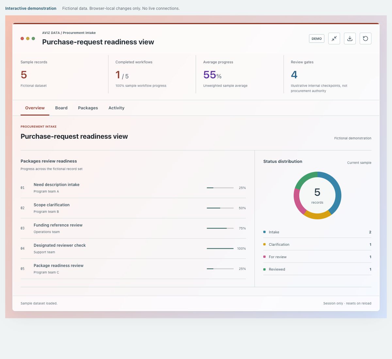
Task: Click the 50% value for Scope clarification
Action: point(242,208)
